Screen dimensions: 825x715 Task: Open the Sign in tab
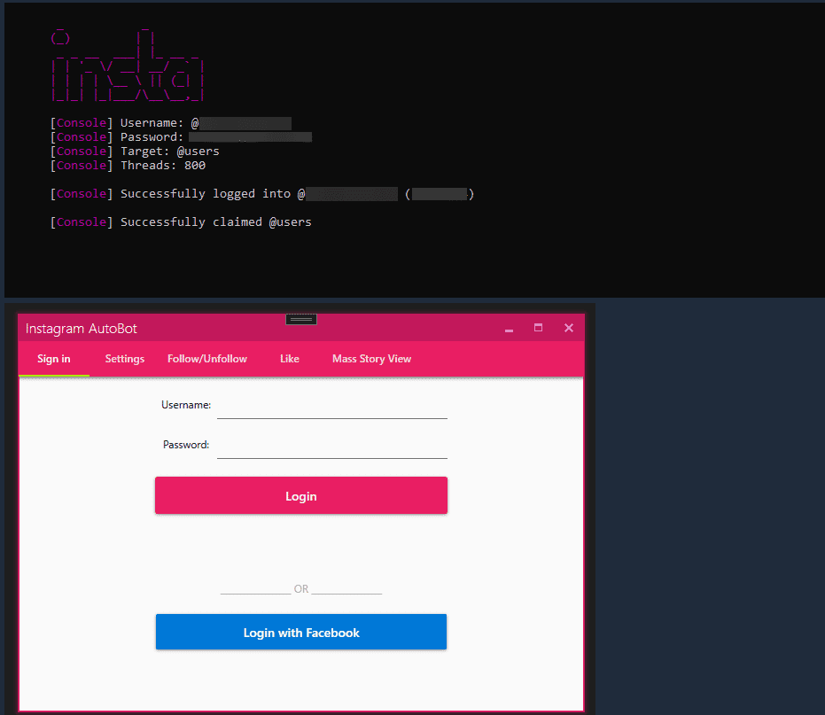54,359
